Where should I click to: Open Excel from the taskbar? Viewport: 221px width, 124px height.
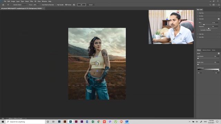[x=93, y=122]
